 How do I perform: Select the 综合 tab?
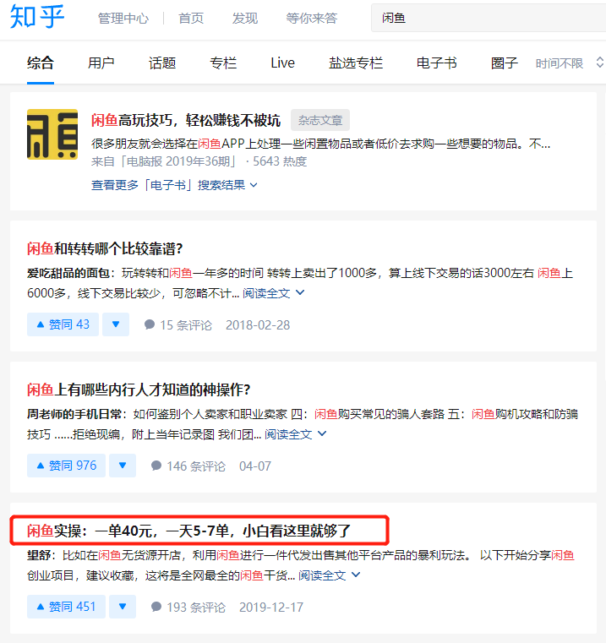click(x=41, y=63)
